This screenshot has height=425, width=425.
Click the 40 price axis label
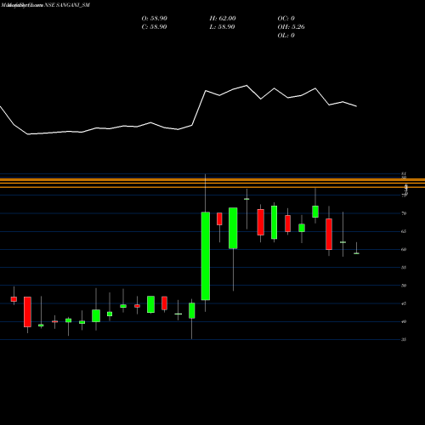[404, 321]
